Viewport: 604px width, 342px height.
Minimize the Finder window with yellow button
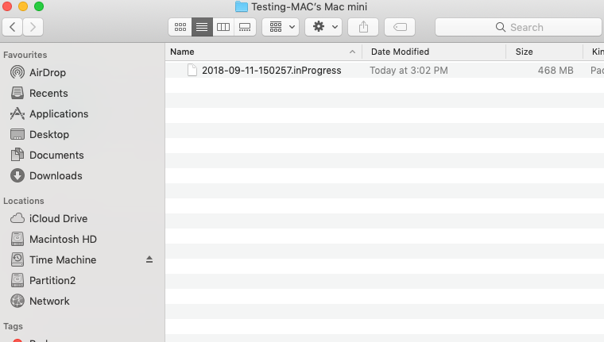(23, 6)
